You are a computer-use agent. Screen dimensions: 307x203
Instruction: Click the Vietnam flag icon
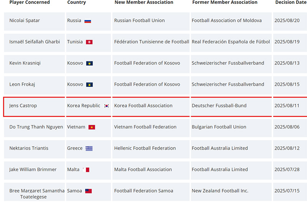click(92, 127)
